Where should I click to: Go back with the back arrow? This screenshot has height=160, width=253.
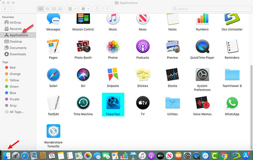coord(5,9)
